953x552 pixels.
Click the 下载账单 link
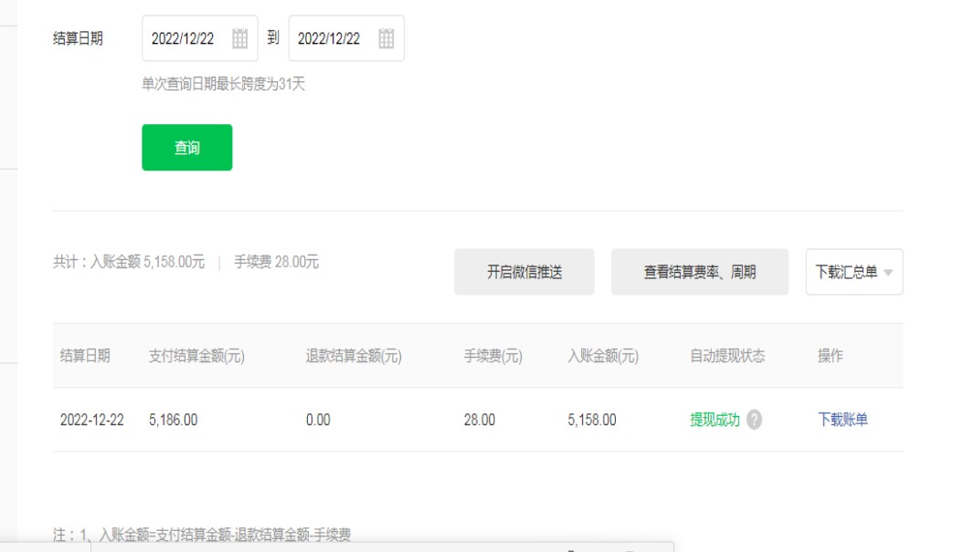click(x=842, y=420)
